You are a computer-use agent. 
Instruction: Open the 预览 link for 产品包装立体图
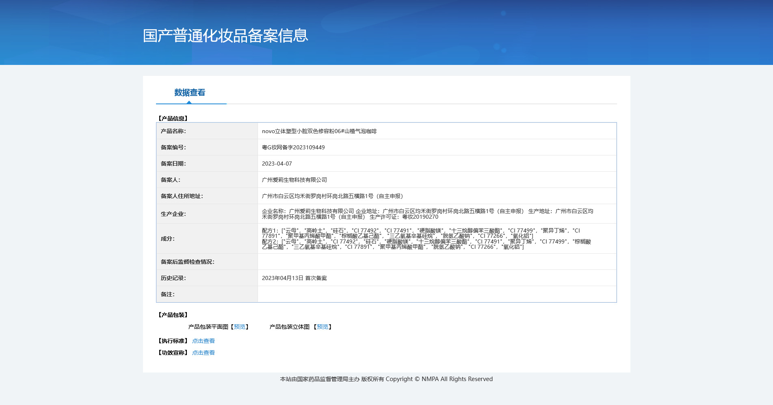pyautogui.click(x=323, y=327)
